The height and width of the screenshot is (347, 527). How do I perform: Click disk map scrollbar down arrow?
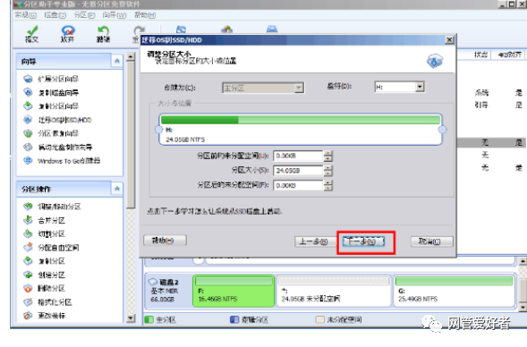coord(523,307)
